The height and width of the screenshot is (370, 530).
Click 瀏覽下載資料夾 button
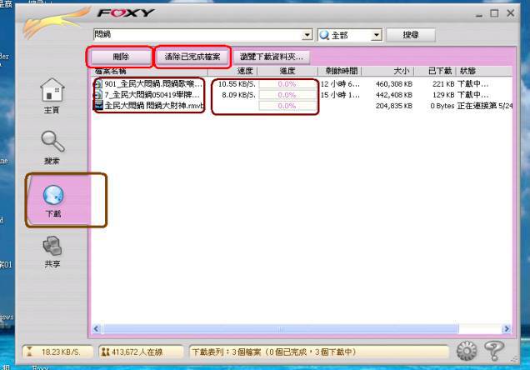click(272, 57)
